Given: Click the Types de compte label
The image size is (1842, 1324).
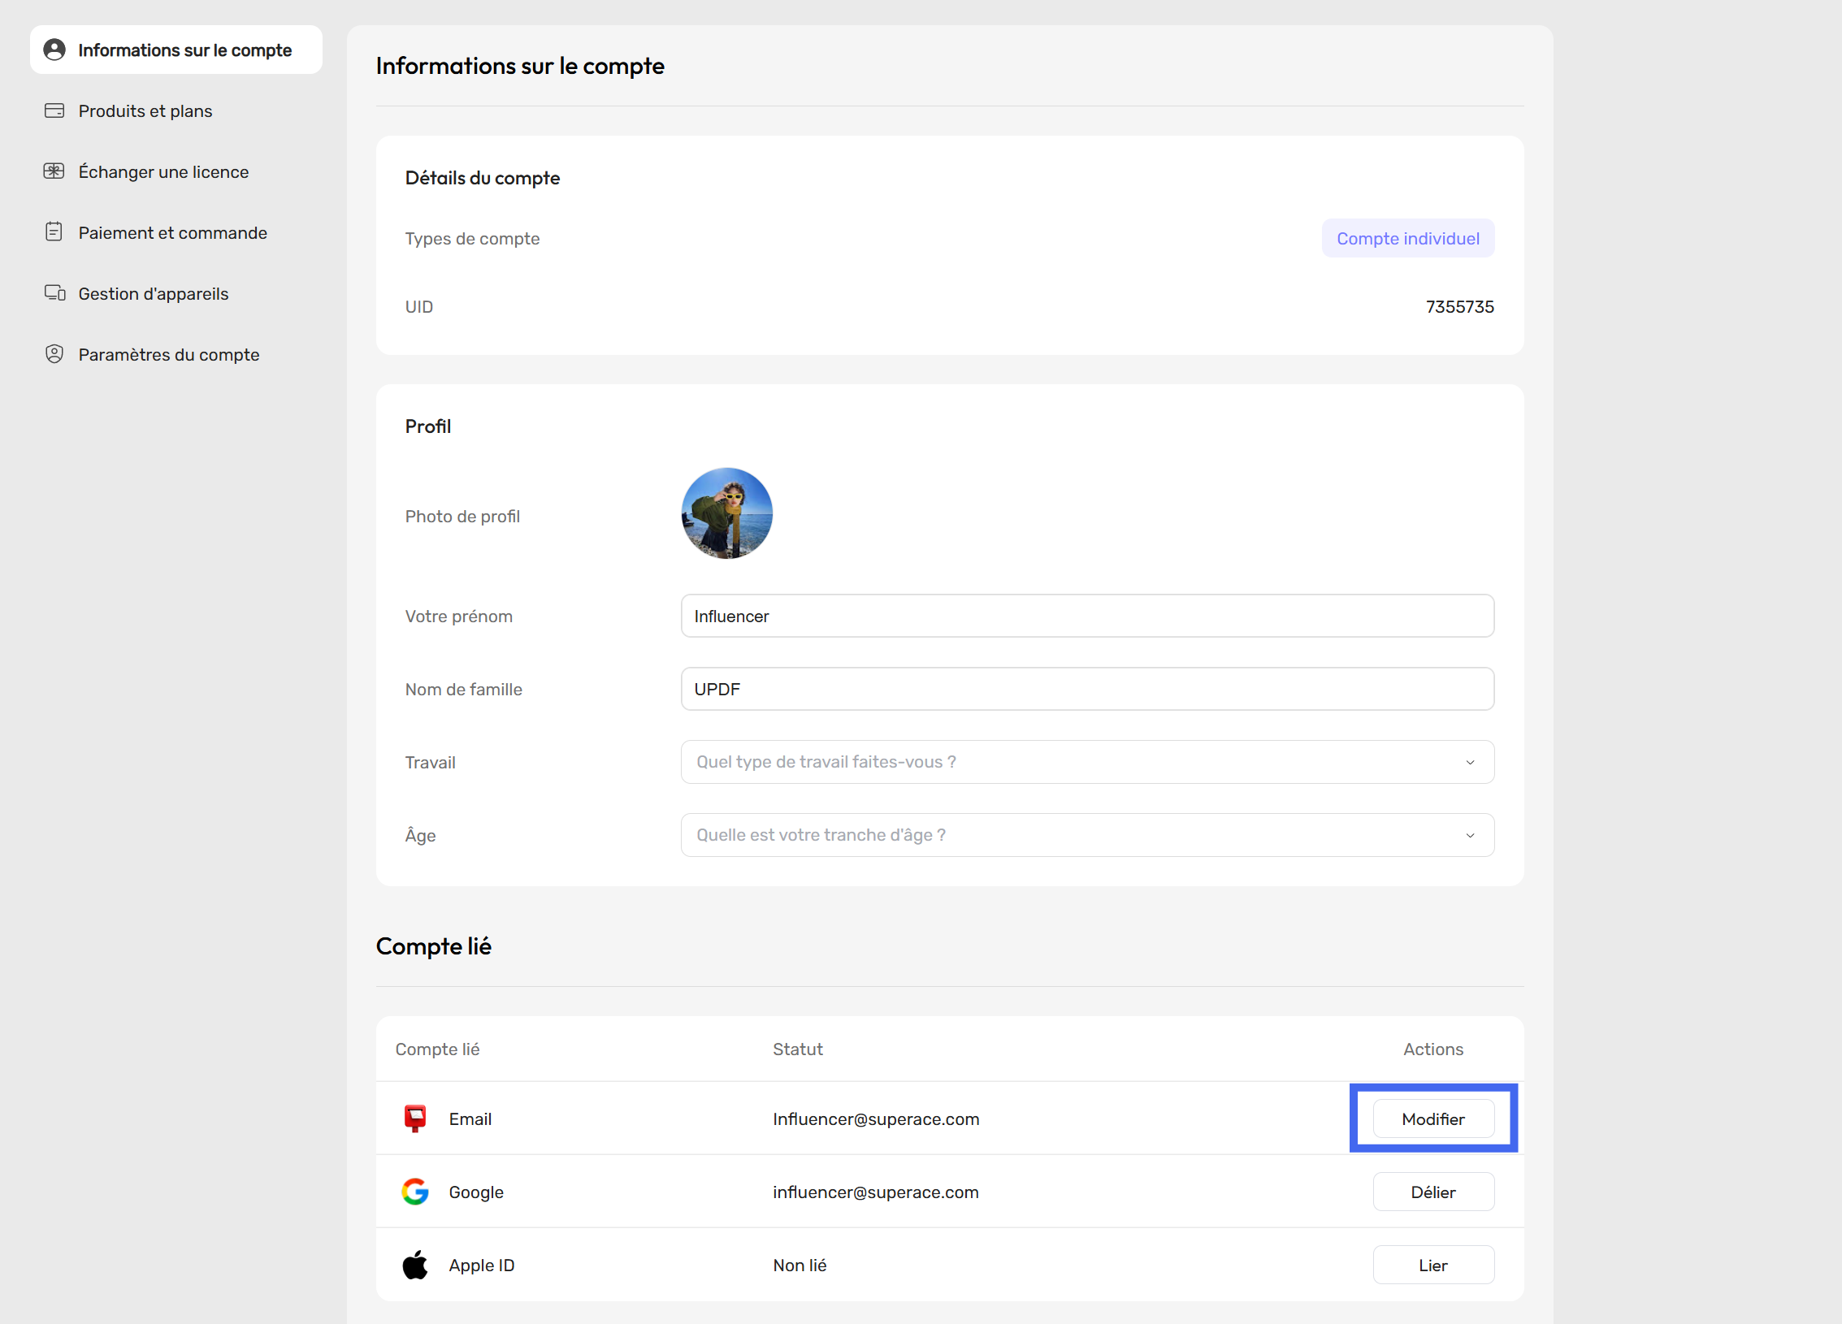Looking at the screenshot, I should pyautogui.click(x=472, y=238).
